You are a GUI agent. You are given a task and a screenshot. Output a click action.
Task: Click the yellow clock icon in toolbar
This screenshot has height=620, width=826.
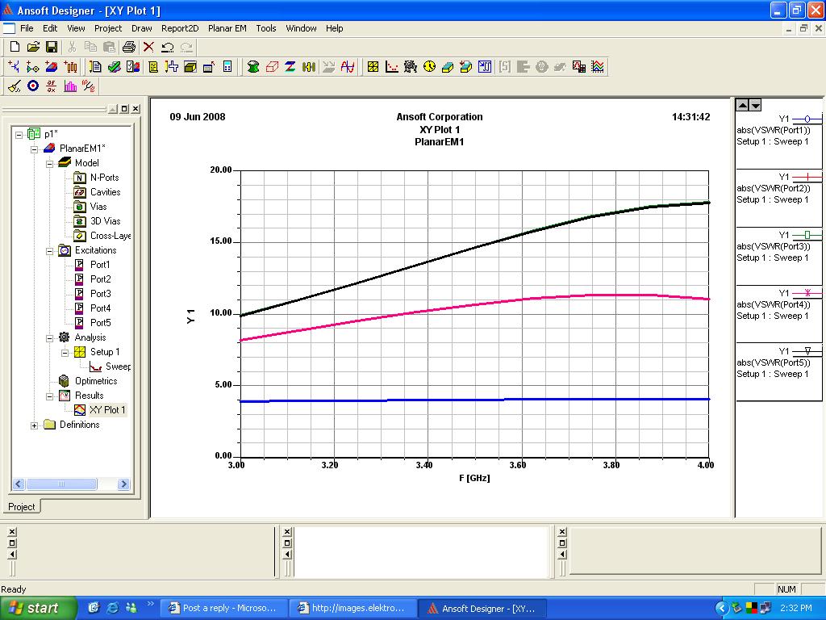[x=429, y=67]
